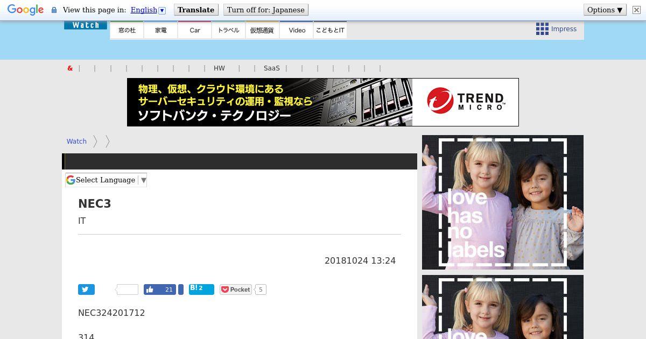The image size is (646, 339).
Task: Open the Options menu
Action: pos(605,10)
